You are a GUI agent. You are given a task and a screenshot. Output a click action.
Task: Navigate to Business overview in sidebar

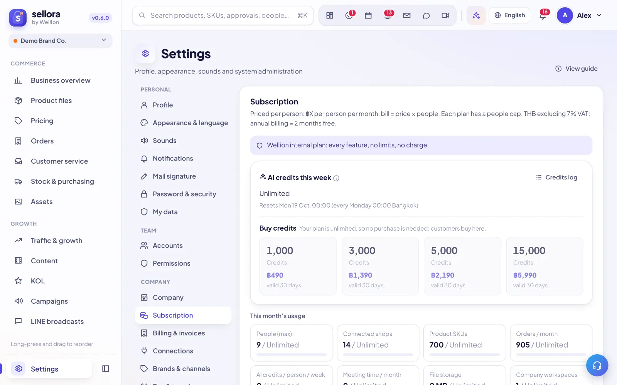point(61,80)
